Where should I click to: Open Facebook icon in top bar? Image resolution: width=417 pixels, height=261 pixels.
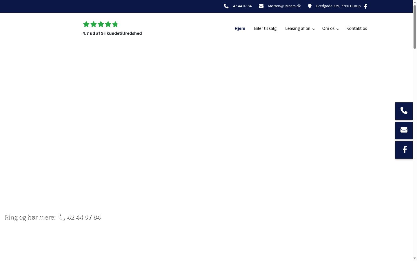click(365, 6)
